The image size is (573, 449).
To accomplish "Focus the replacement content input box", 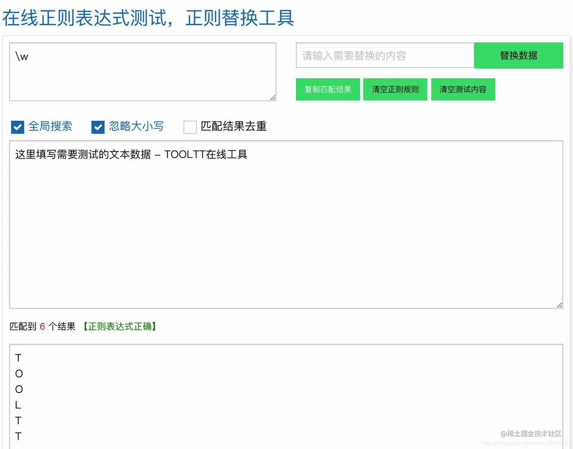I will coord(384,55).
